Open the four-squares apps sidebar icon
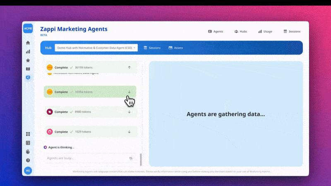This screenshot has width=331, height=186. tap(28, 134)
